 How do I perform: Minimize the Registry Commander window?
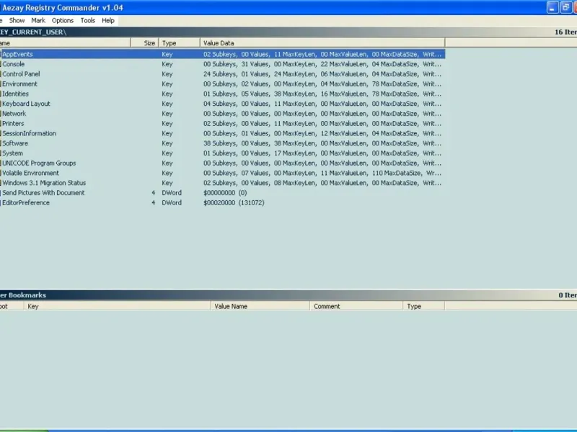(x=552, y=7)
